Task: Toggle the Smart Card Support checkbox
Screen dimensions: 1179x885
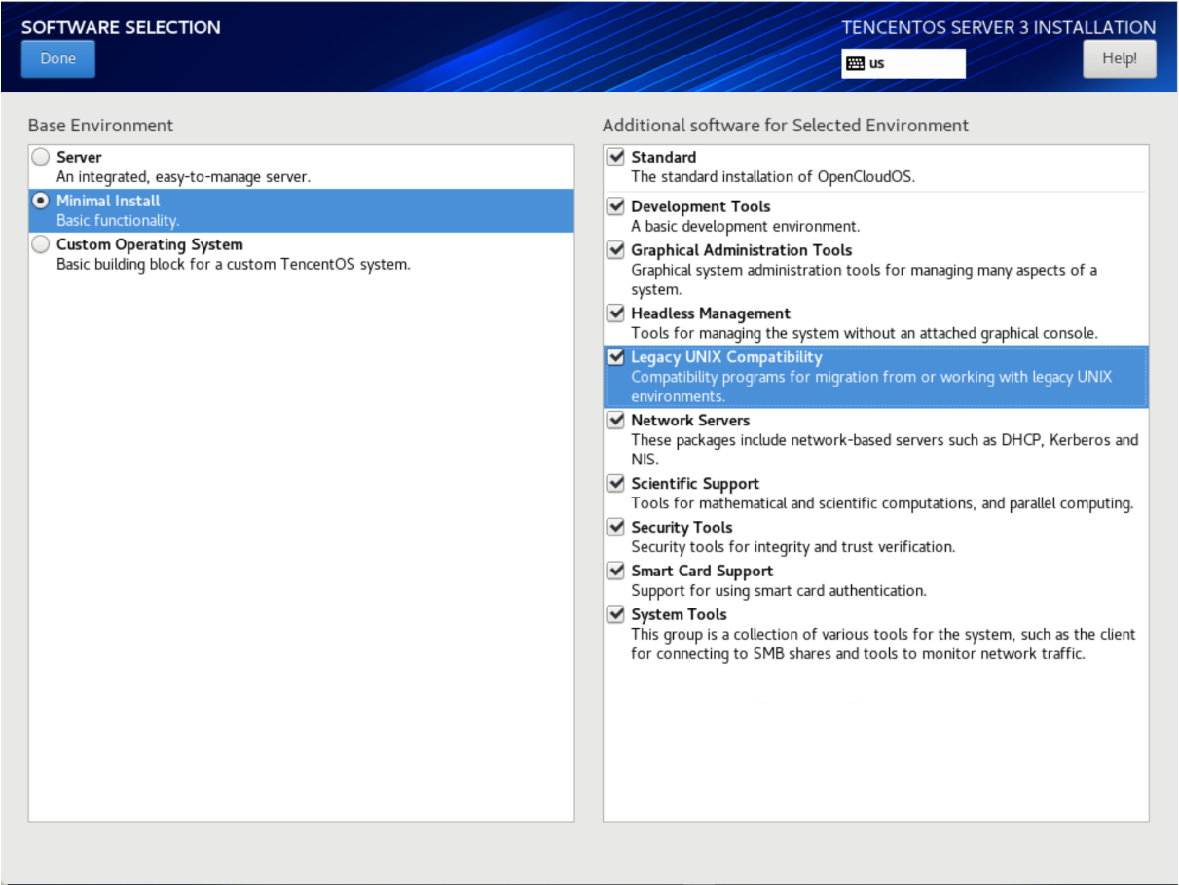Action: tap(615, 572)
